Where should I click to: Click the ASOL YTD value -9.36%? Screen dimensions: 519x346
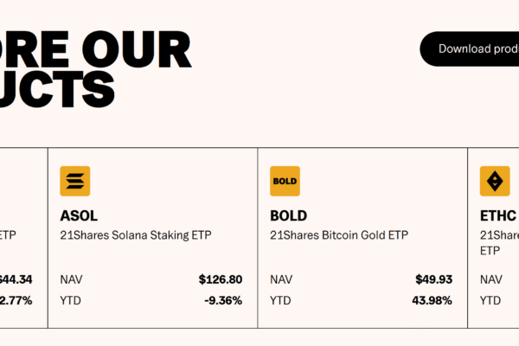[223, 300]
